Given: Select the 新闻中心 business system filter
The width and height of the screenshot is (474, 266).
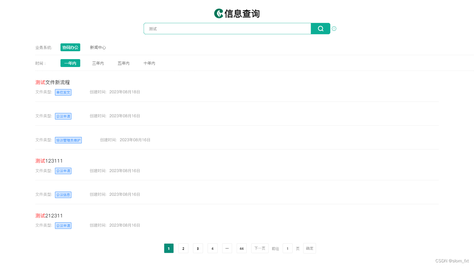Looking at the screenshot, I should 98,47.
